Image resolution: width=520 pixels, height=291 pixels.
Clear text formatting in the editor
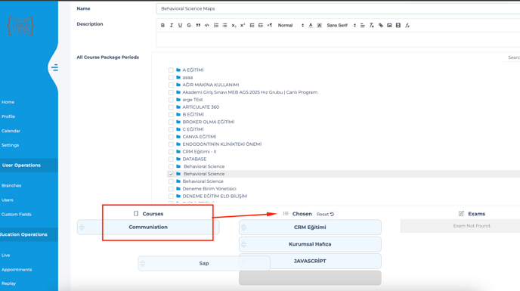click(x=371, y=25)
